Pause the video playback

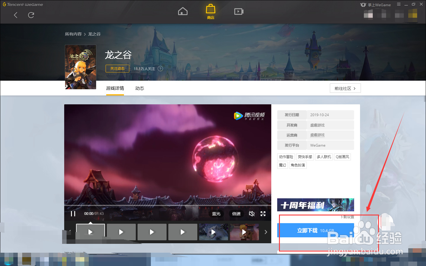tap(73, 213)
